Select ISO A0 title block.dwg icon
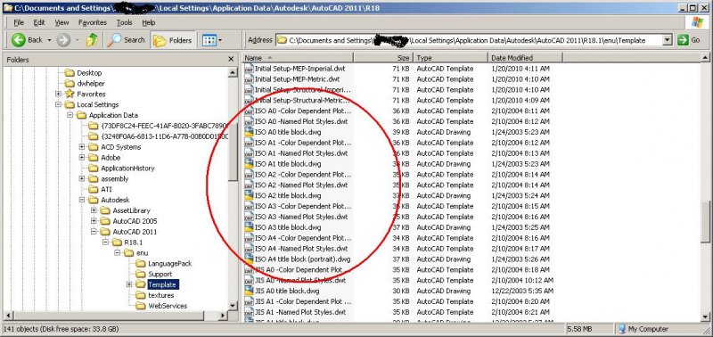 click(249, 132)
